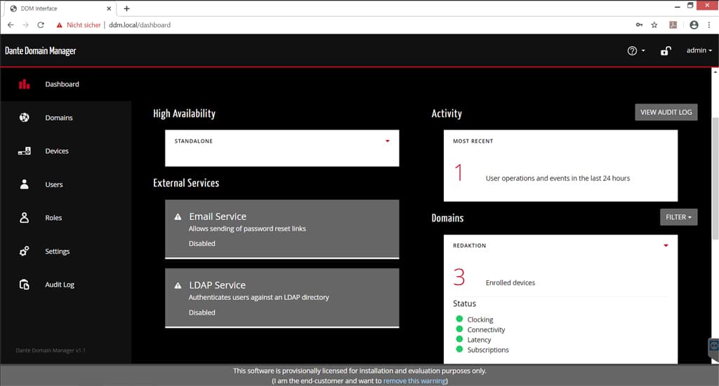Click the unlocked padlock icon
Image resolution: width=719 pixels, height=386 pixels.
pyautogui.click(x=666, y=50)
